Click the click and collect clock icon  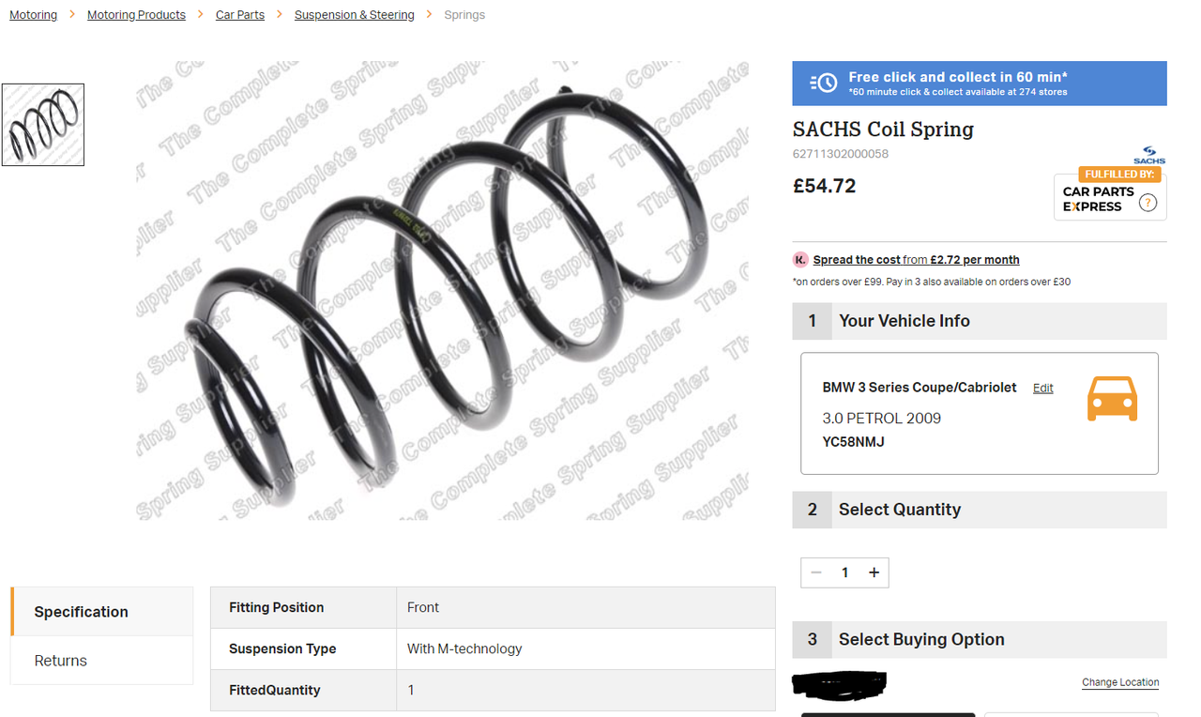coord(823,84)
